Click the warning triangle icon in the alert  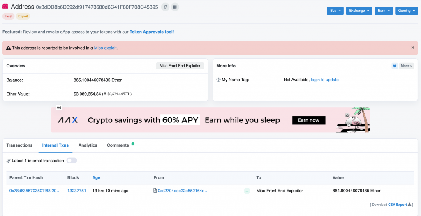8,48
